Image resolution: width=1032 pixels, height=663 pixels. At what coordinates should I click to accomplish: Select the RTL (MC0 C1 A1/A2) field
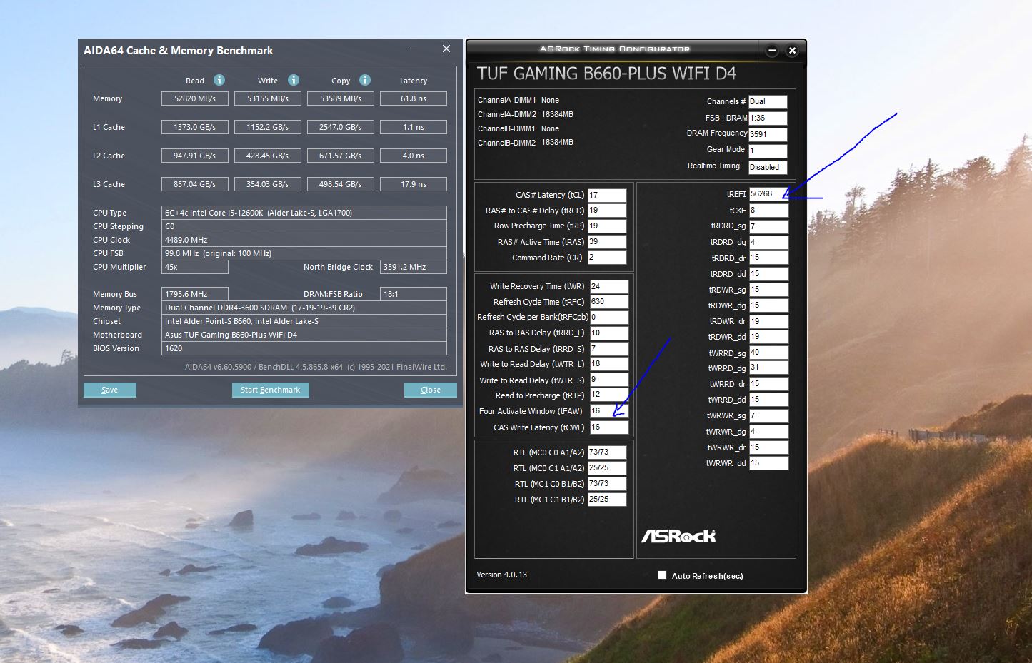(607, 468)
